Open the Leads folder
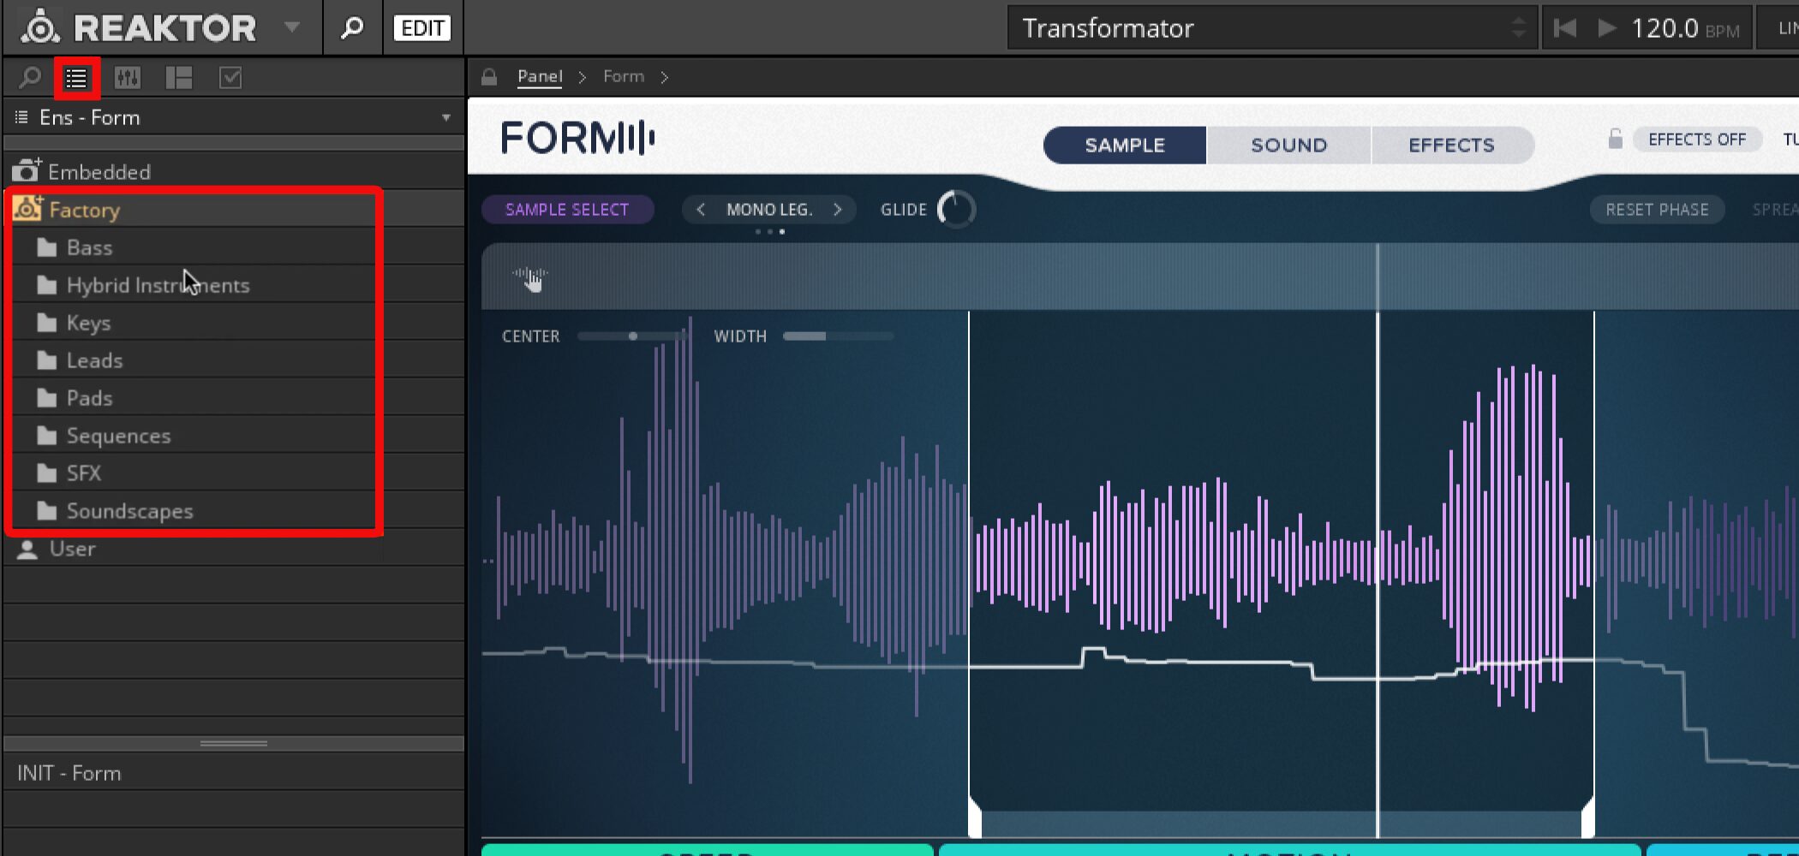Screen dimensions: 1799x856 pyautogui.click(x=234, y=360)
